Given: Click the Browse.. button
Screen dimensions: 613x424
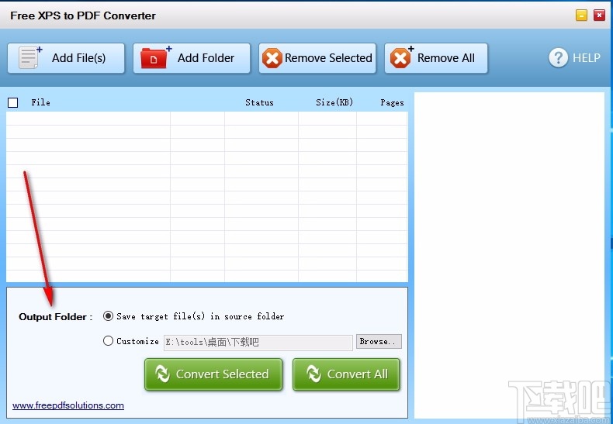Looking at the screenshot, I should [379, 341].
